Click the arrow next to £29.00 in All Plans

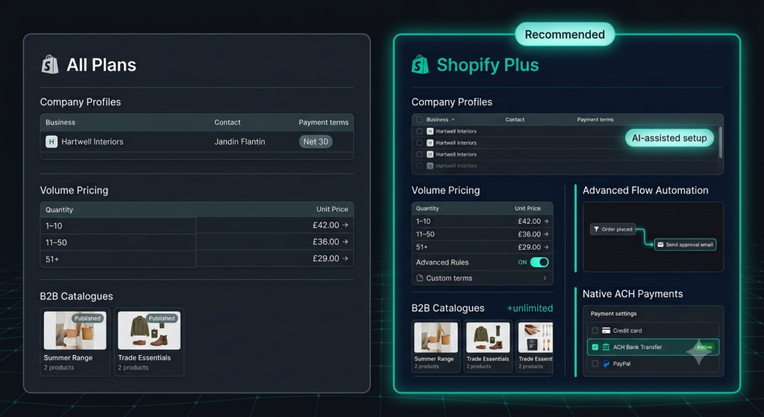pyautogui.click(x=345, y=258)
